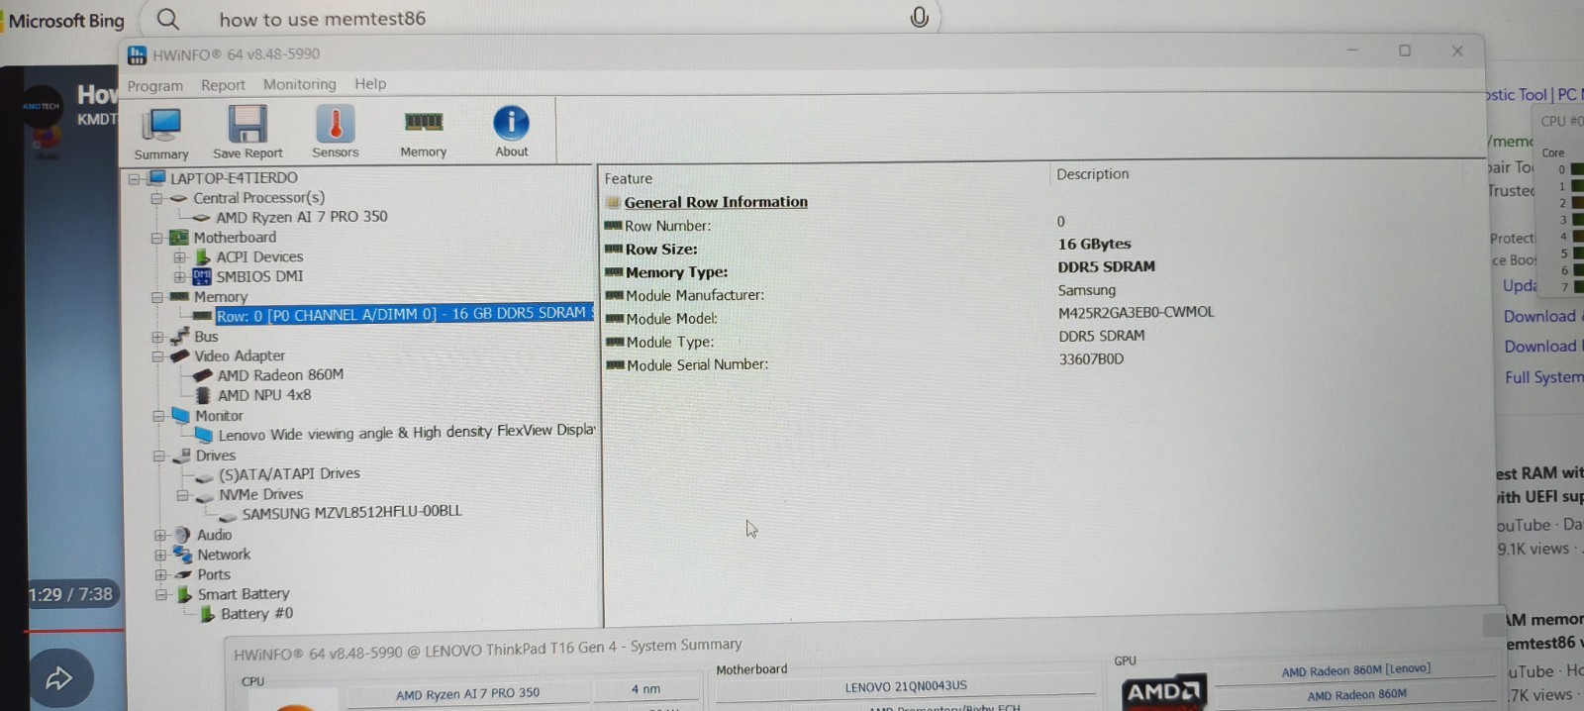Click the LENOVO 21QN0043US motherboard field

pyautogui.click(x=906, y=686)
